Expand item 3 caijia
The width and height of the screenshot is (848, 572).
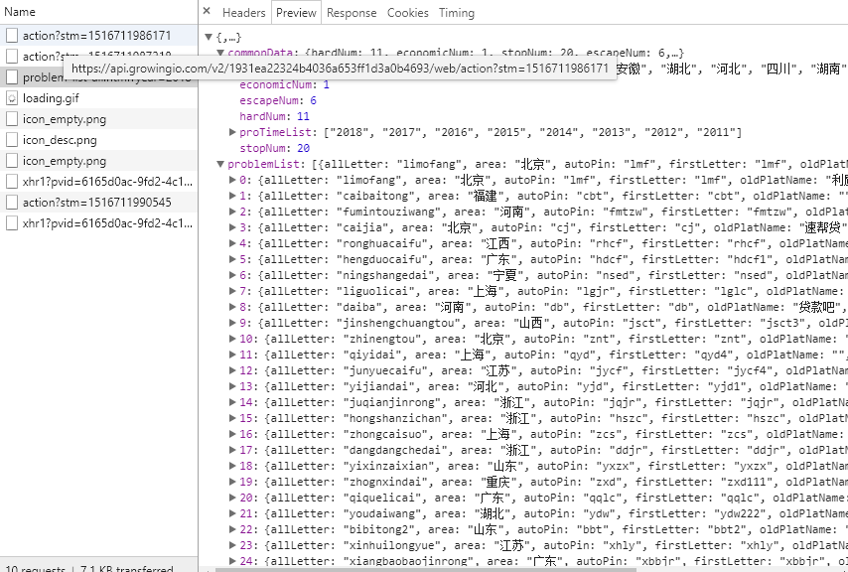[x=232, y=227]
